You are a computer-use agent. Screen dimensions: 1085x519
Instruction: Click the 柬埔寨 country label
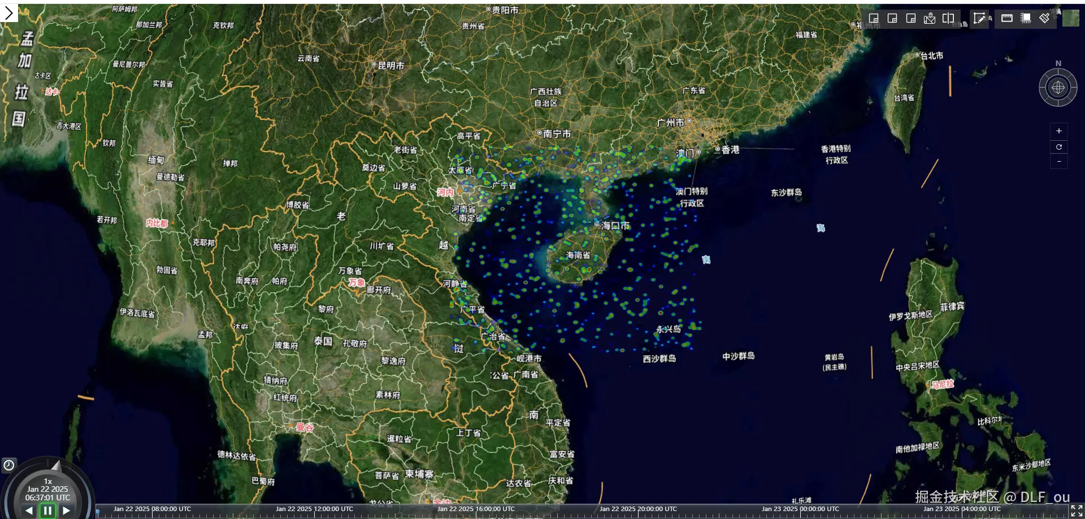click(x=419, y=474)
